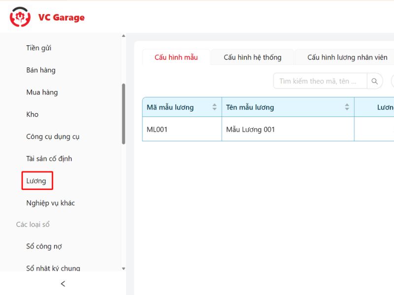The image size is (394, 295).
Task: Click the sidebar scrollbar up arrow
Action: coord(123,37)
